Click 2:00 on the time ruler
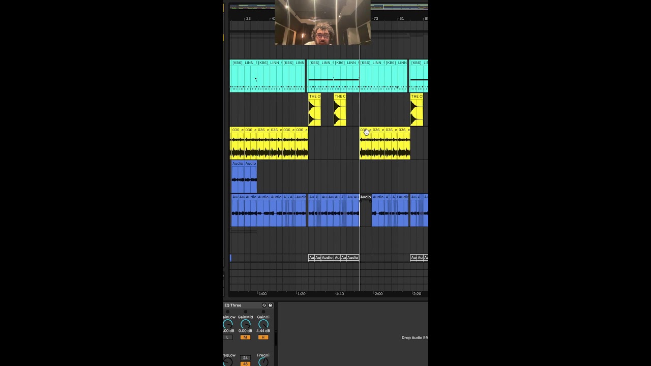 (x=378, y=294)
